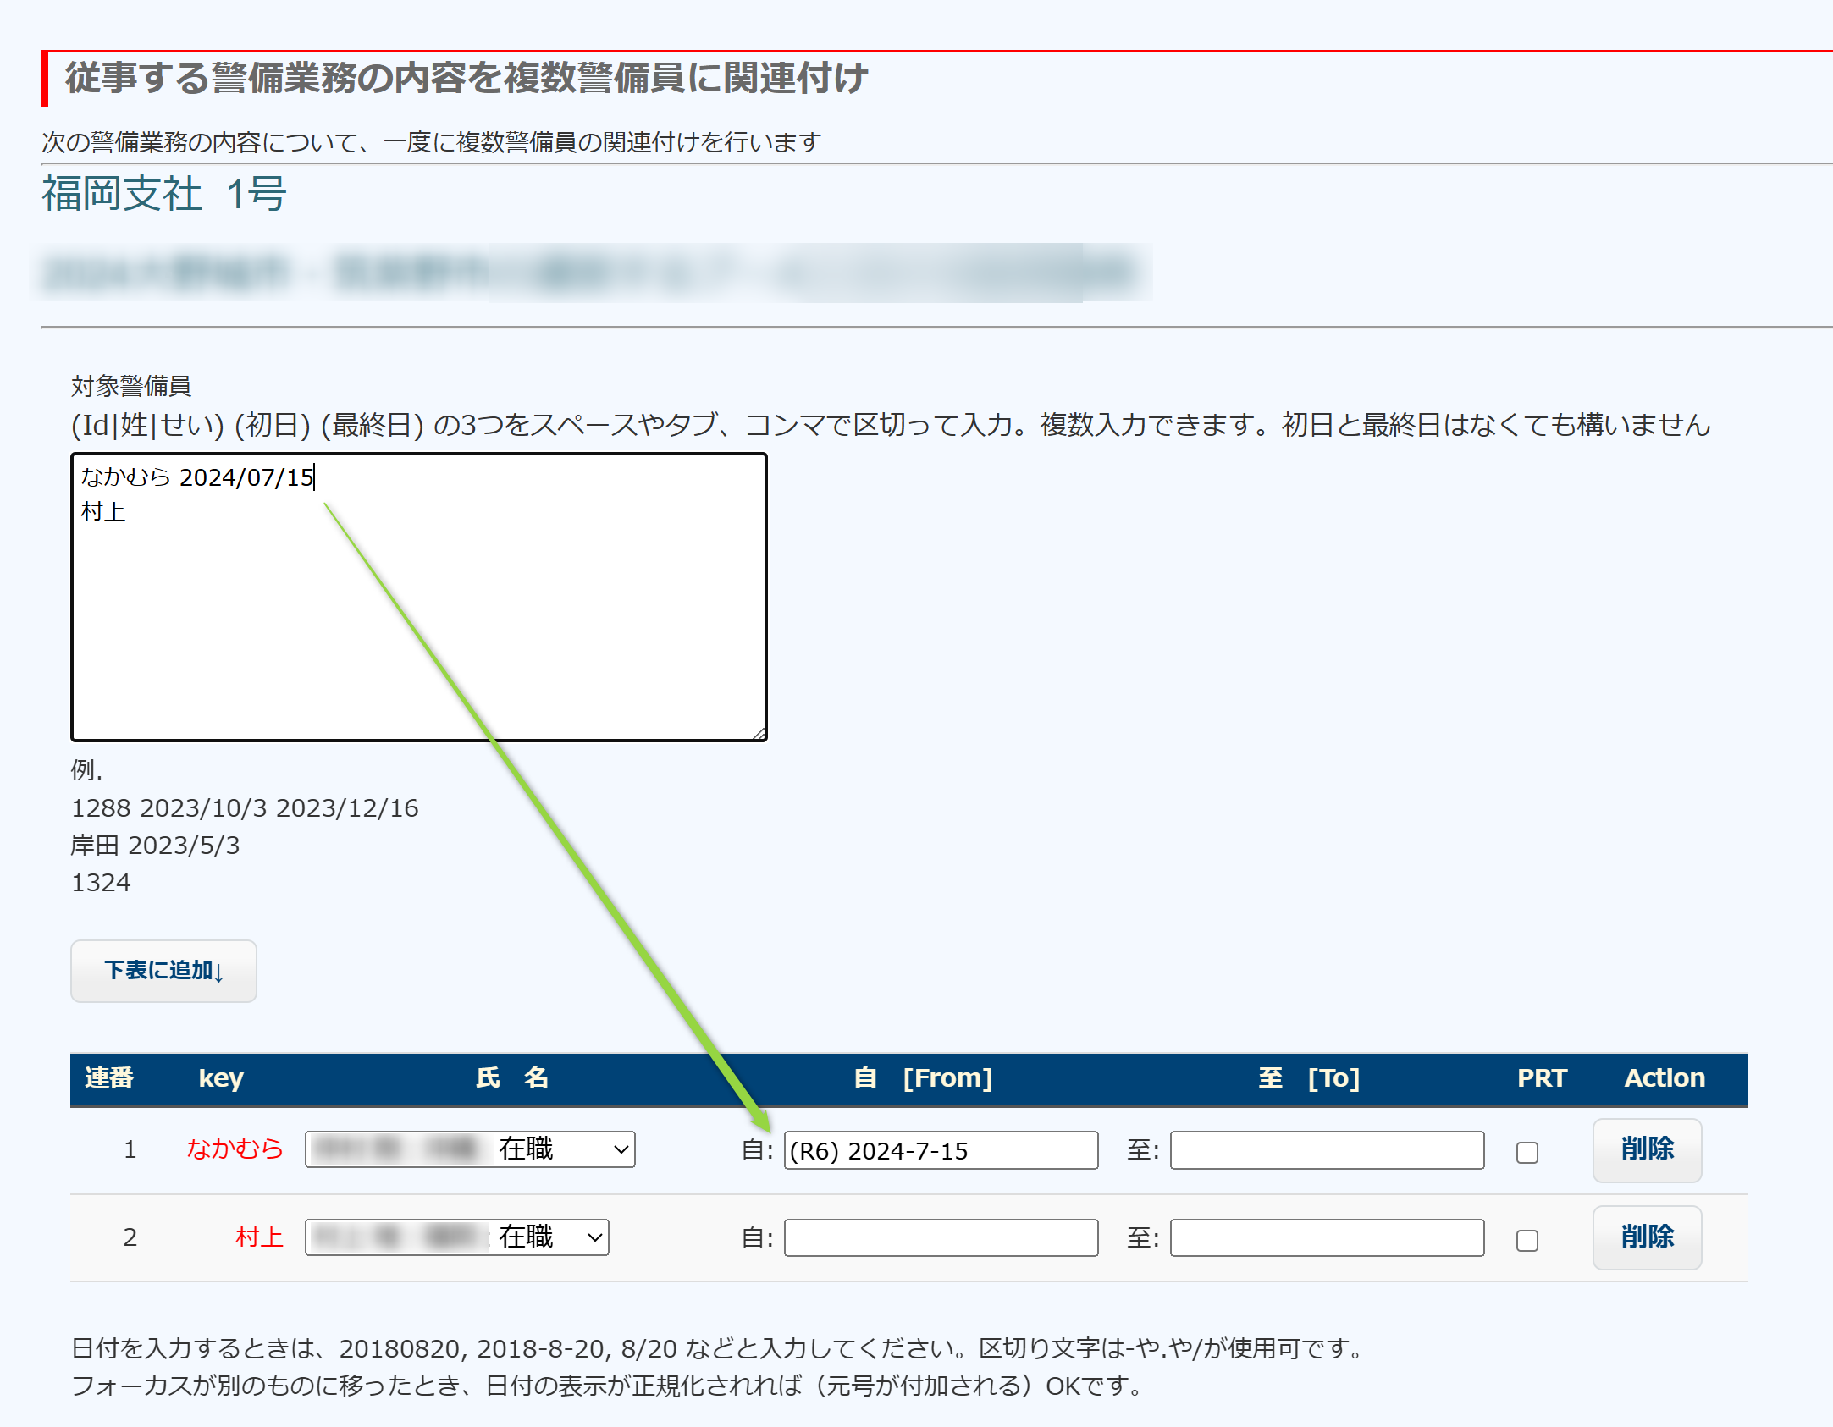Focus row 2 From (自) date field

(940, 1238)
